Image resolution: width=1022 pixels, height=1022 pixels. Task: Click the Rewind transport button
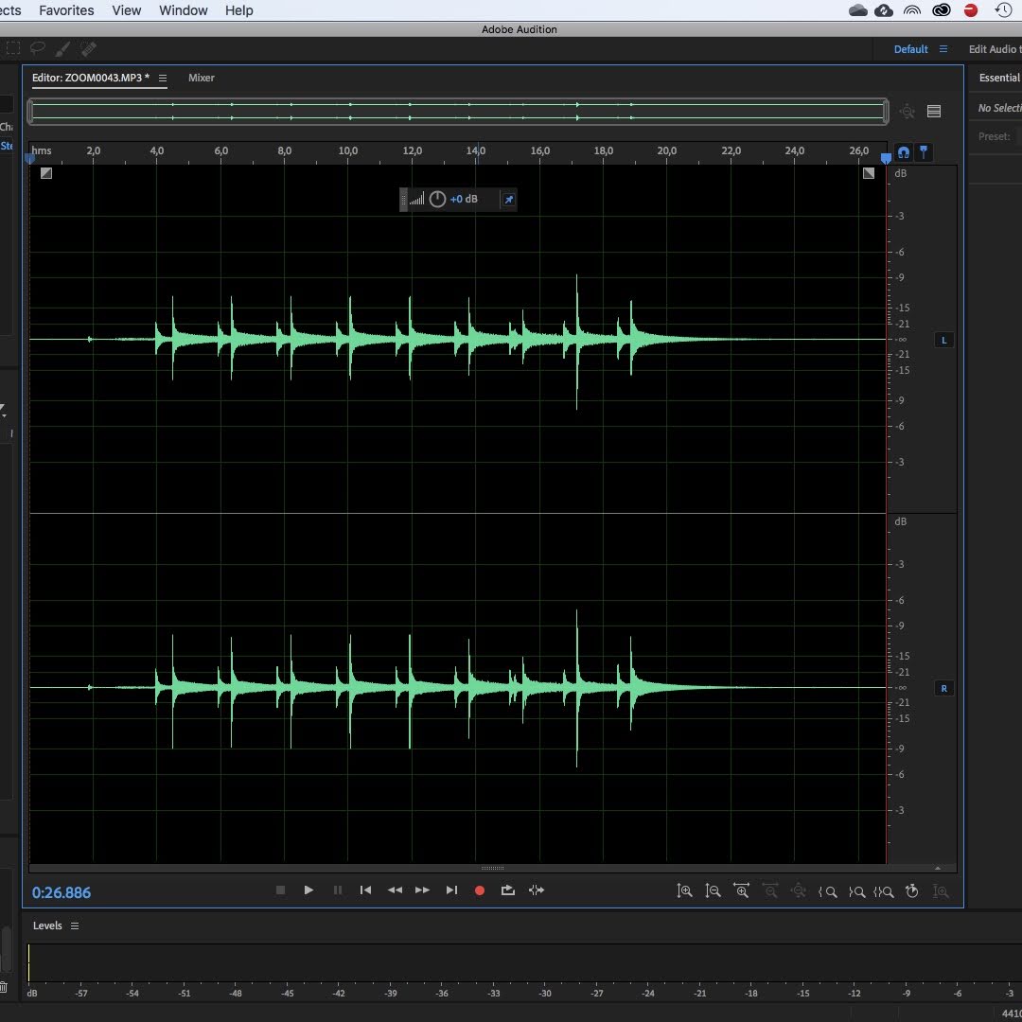click(x=395, y=890)
